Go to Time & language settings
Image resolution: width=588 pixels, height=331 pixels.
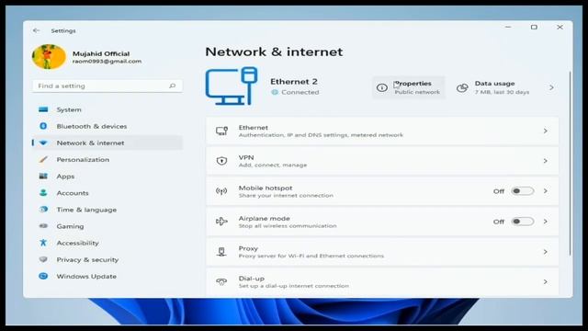pos(107,210)
